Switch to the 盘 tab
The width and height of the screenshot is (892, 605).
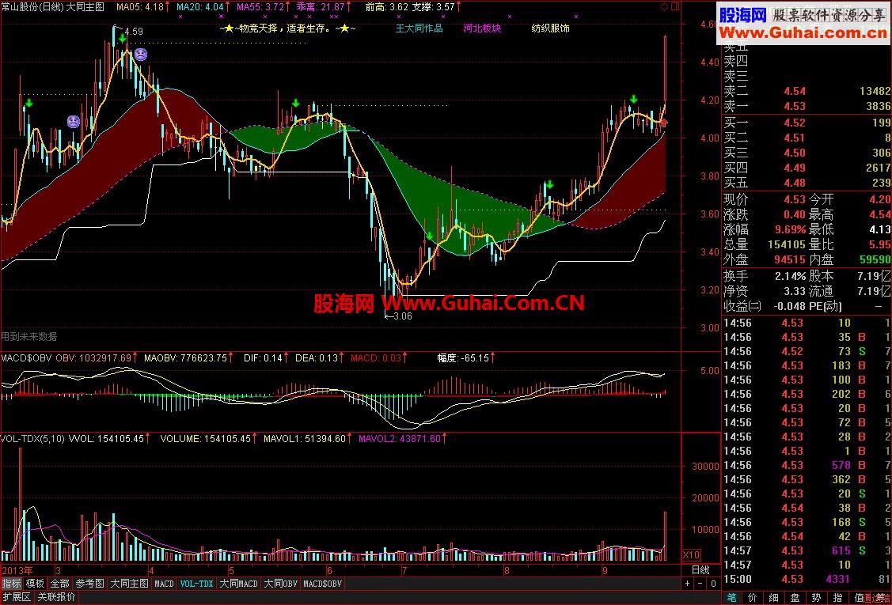(795, 598)
